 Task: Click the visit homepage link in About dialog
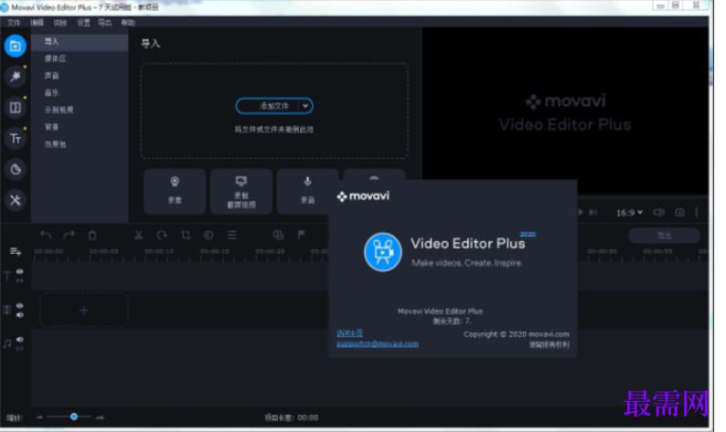click(349, 333)
